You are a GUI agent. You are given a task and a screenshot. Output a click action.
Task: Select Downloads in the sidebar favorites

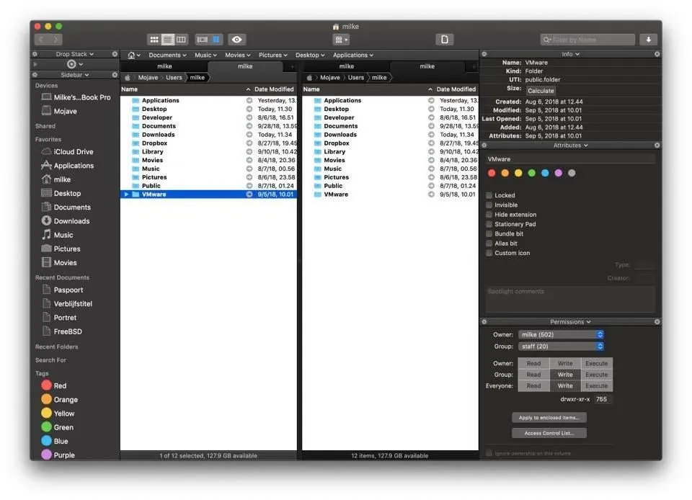point(71,221)
